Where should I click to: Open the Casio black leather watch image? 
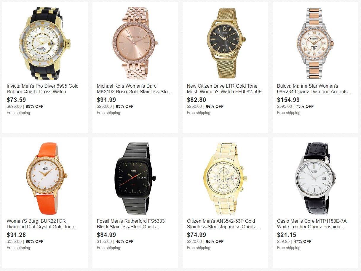click(315, 178)
